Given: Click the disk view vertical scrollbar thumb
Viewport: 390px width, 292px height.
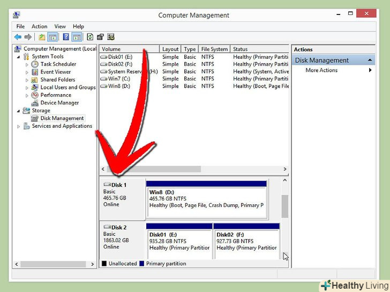Looking at the screenshot, I should [285, 206].
